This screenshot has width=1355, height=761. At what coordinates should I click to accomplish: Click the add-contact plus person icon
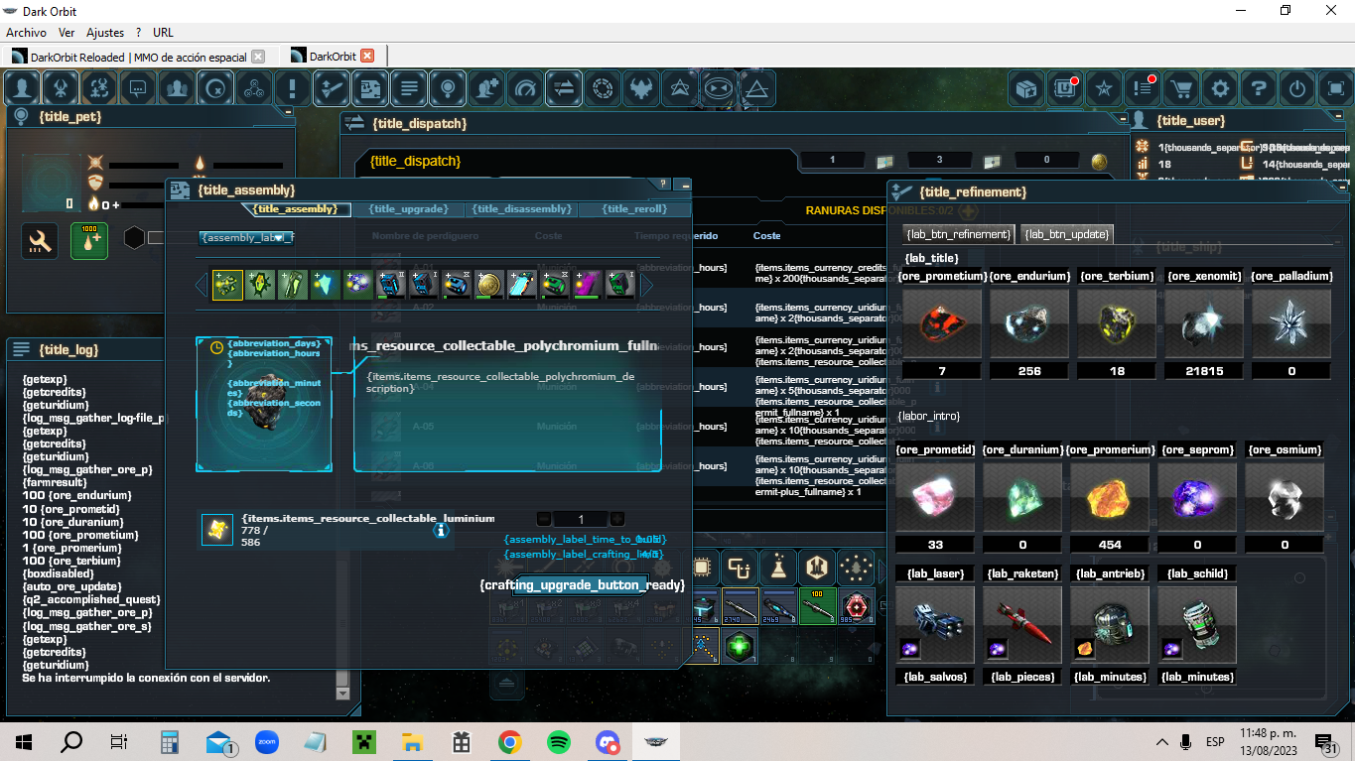[486, 88]
